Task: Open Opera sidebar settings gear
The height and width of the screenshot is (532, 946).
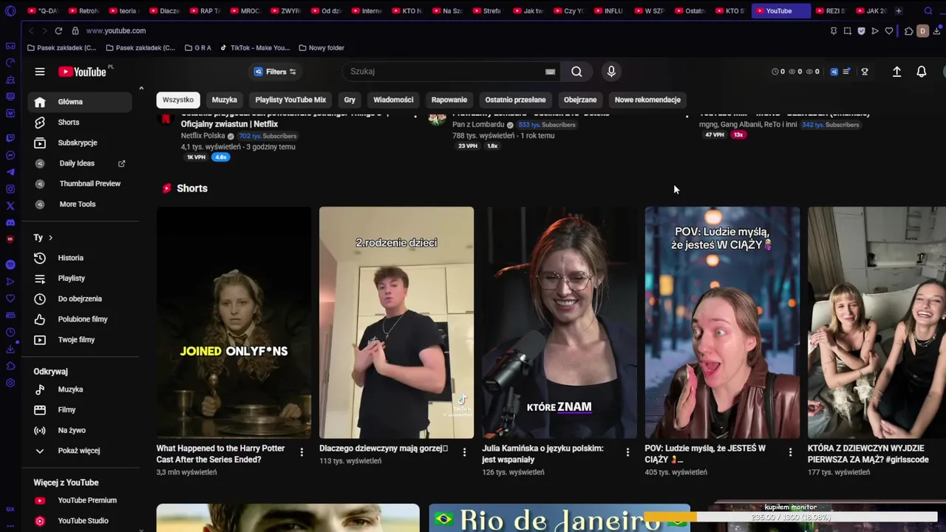Action: click(x=10, y=383)
